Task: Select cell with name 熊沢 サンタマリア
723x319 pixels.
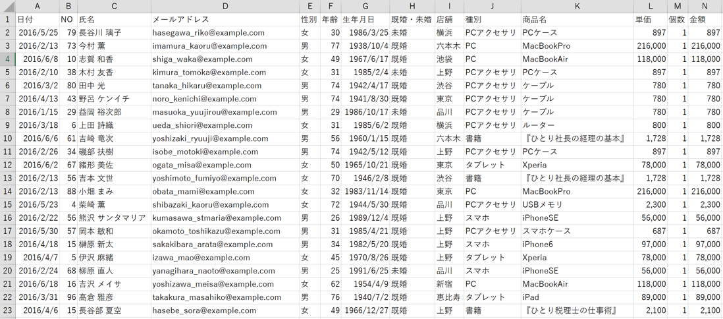Action: (x=115, y=218)
